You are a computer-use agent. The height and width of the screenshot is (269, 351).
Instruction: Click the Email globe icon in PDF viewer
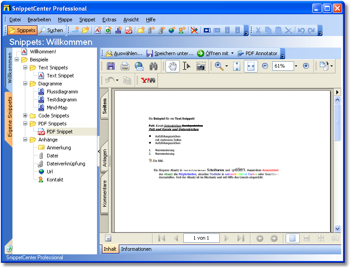(139, 66)
